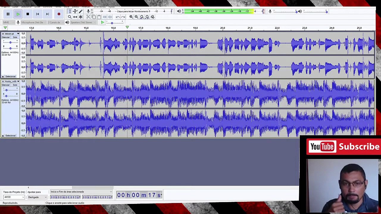
Task: Select the Envelope tool
Action: point(75,11)
